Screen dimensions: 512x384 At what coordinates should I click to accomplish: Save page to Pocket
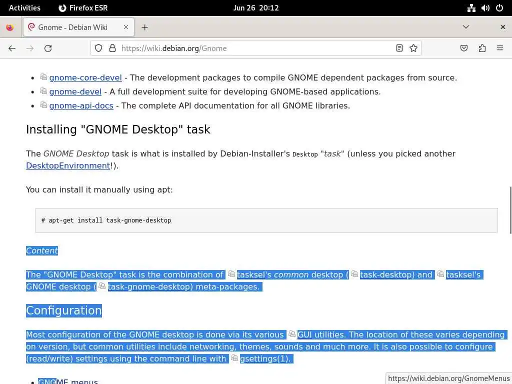point(463,48)
